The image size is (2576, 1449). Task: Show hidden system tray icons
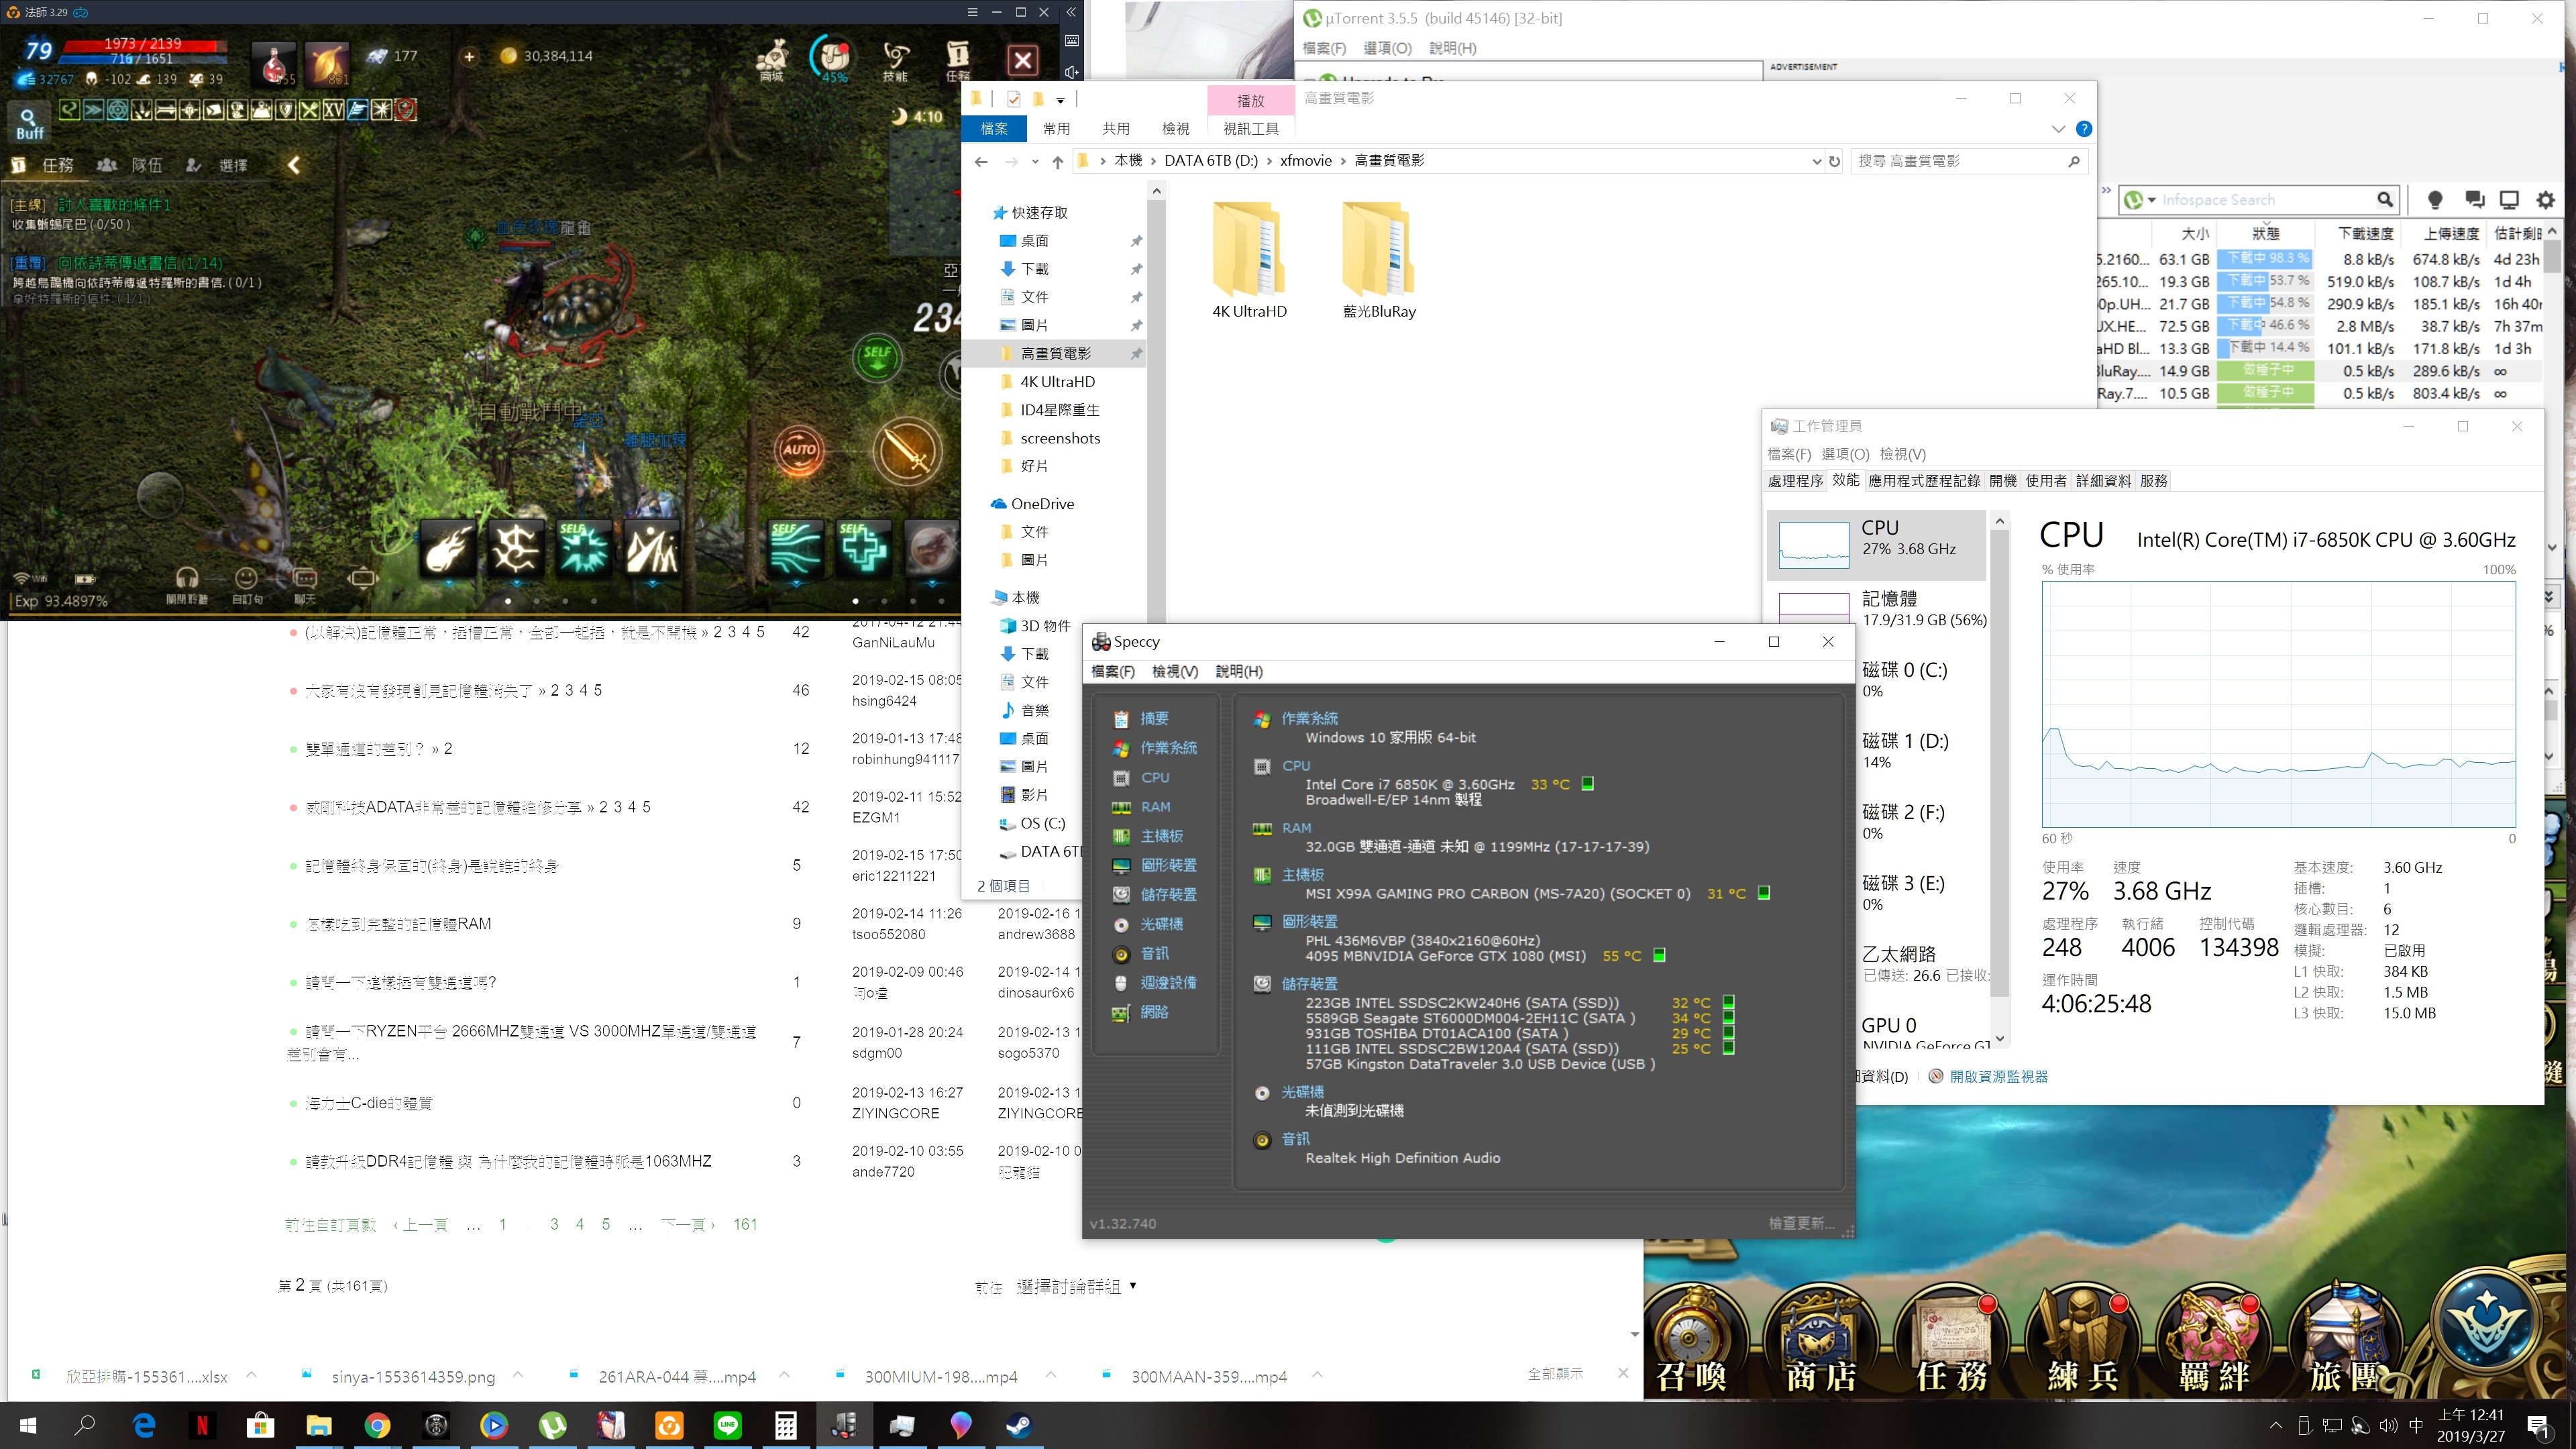tap(2276, 1425)
